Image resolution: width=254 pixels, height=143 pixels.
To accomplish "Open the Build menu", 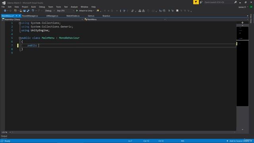I will pos(33,7).
